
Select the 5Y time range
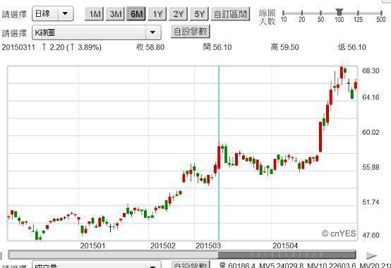coord(199,14)
